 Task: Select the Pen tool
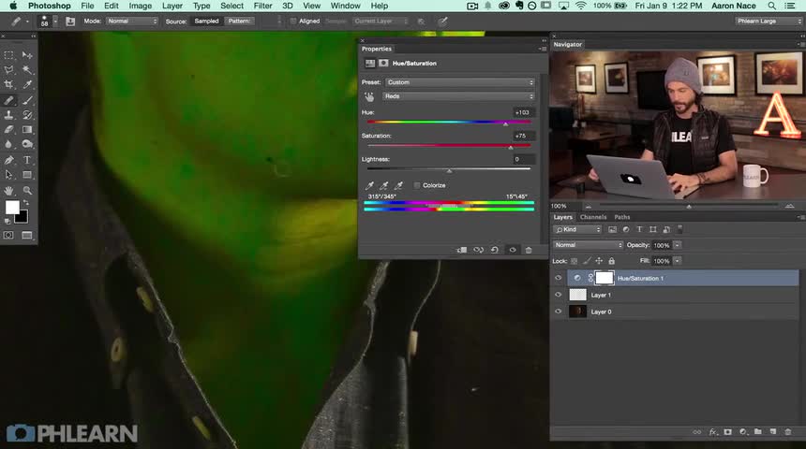8,160
